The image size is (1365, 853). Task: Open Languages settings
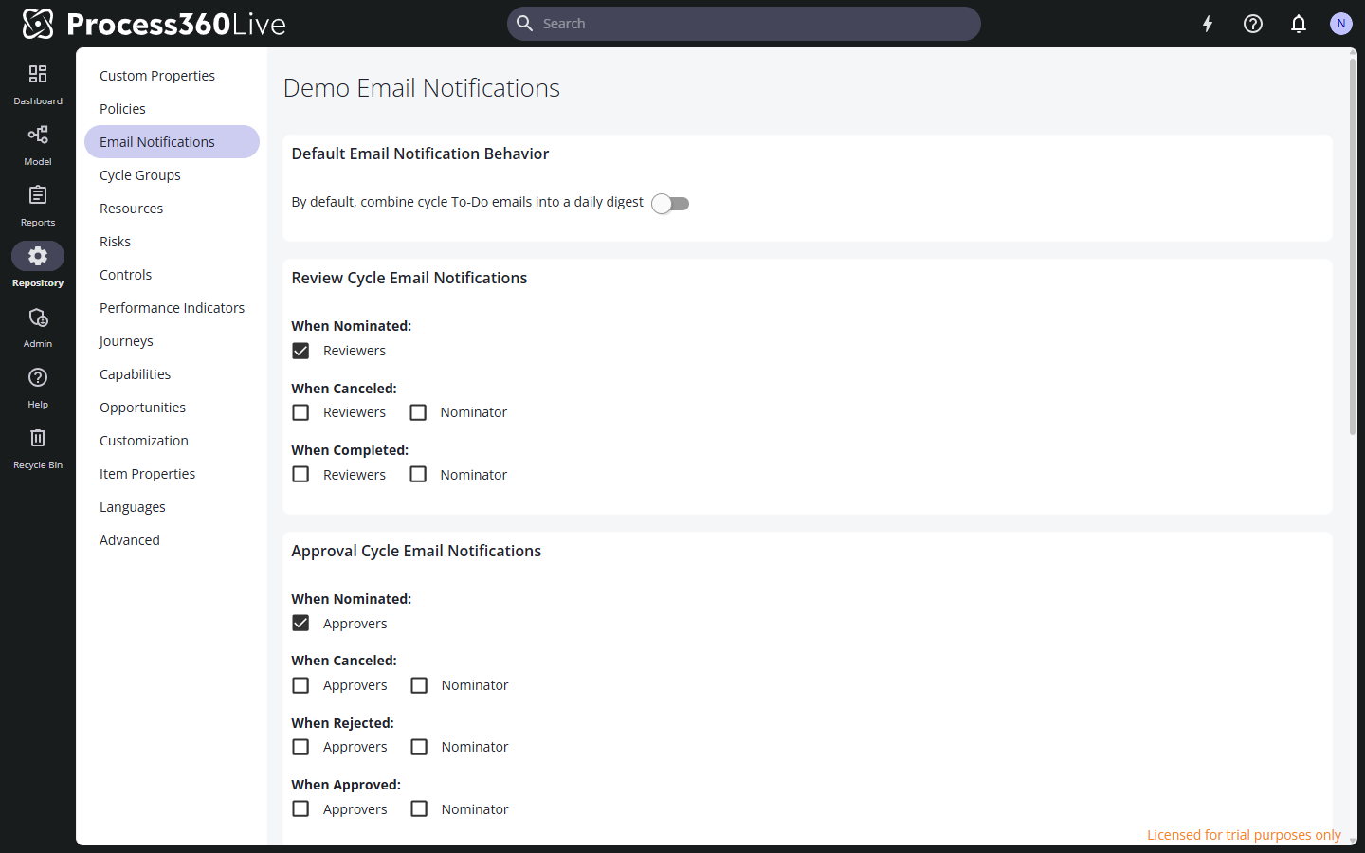coord(172,507)
